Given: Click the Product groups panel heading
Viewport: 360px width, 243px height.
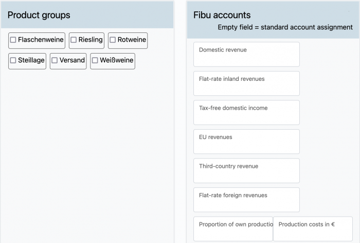Looking at the screenshot, I should [39, 15].
